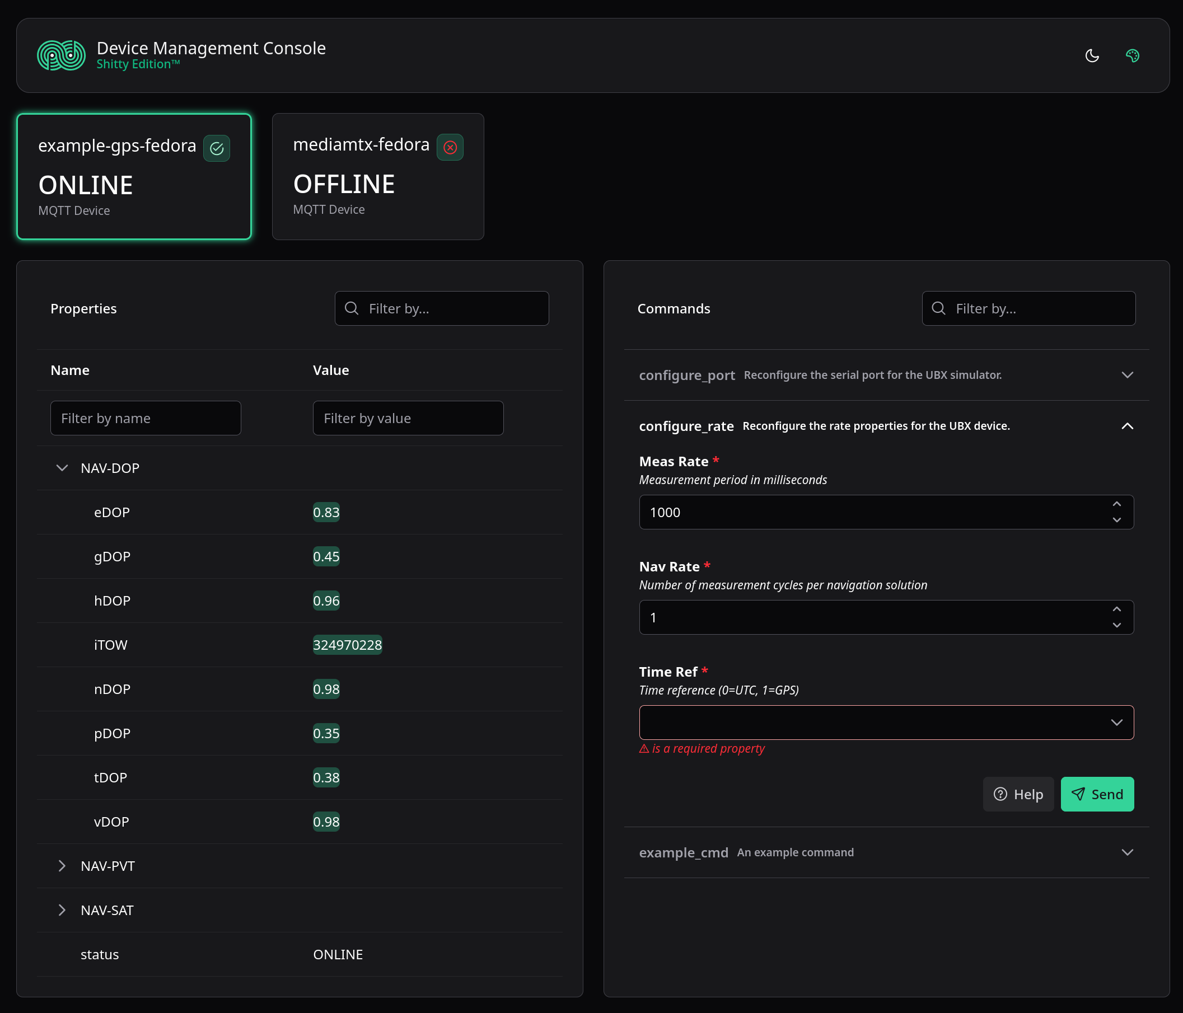Click red offline icon on mediamtx-fedora

coord(450,147)
